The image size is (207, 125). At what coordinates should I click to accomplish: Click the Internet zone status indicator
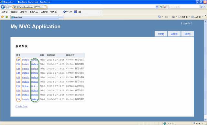pos(169,123)
